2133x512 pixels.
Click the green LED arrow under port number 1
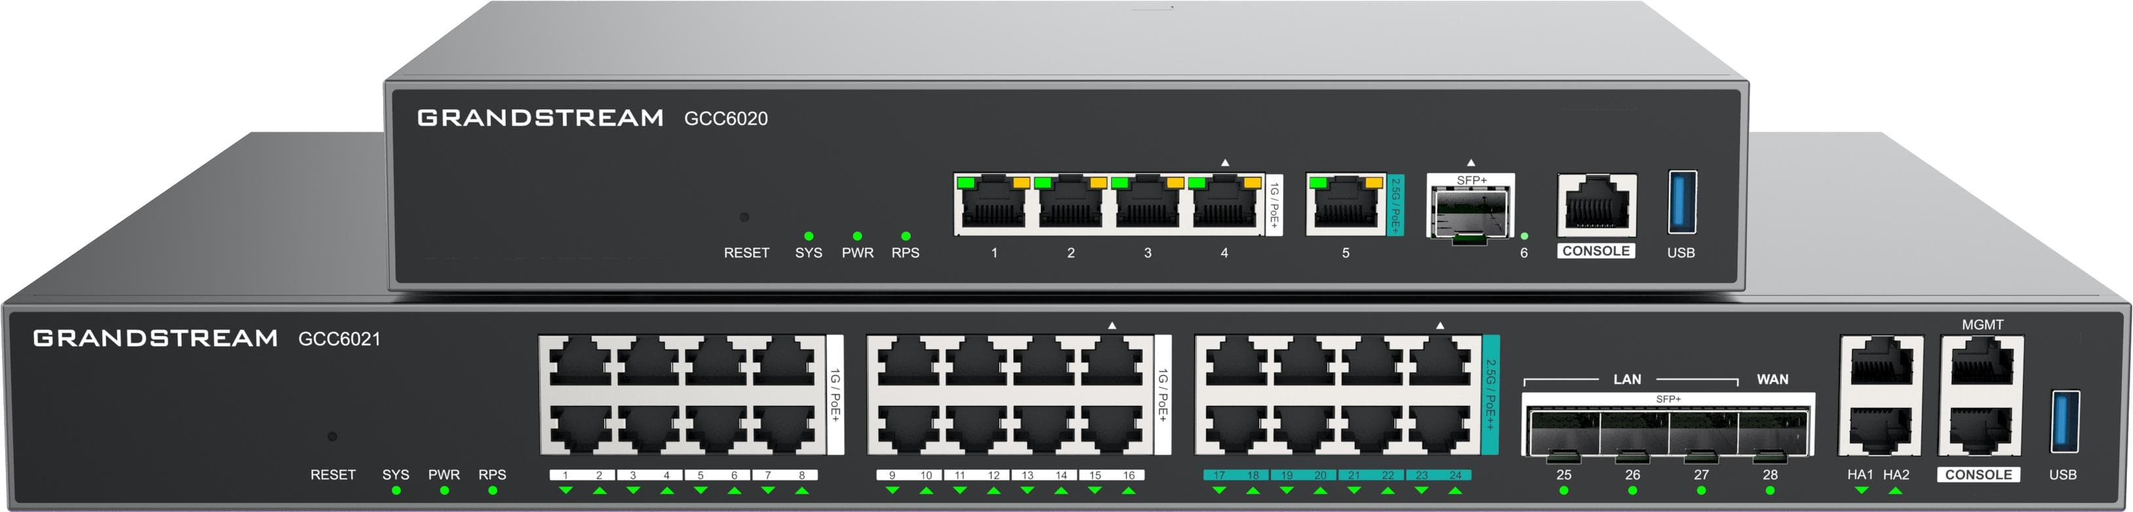point(565,490)
